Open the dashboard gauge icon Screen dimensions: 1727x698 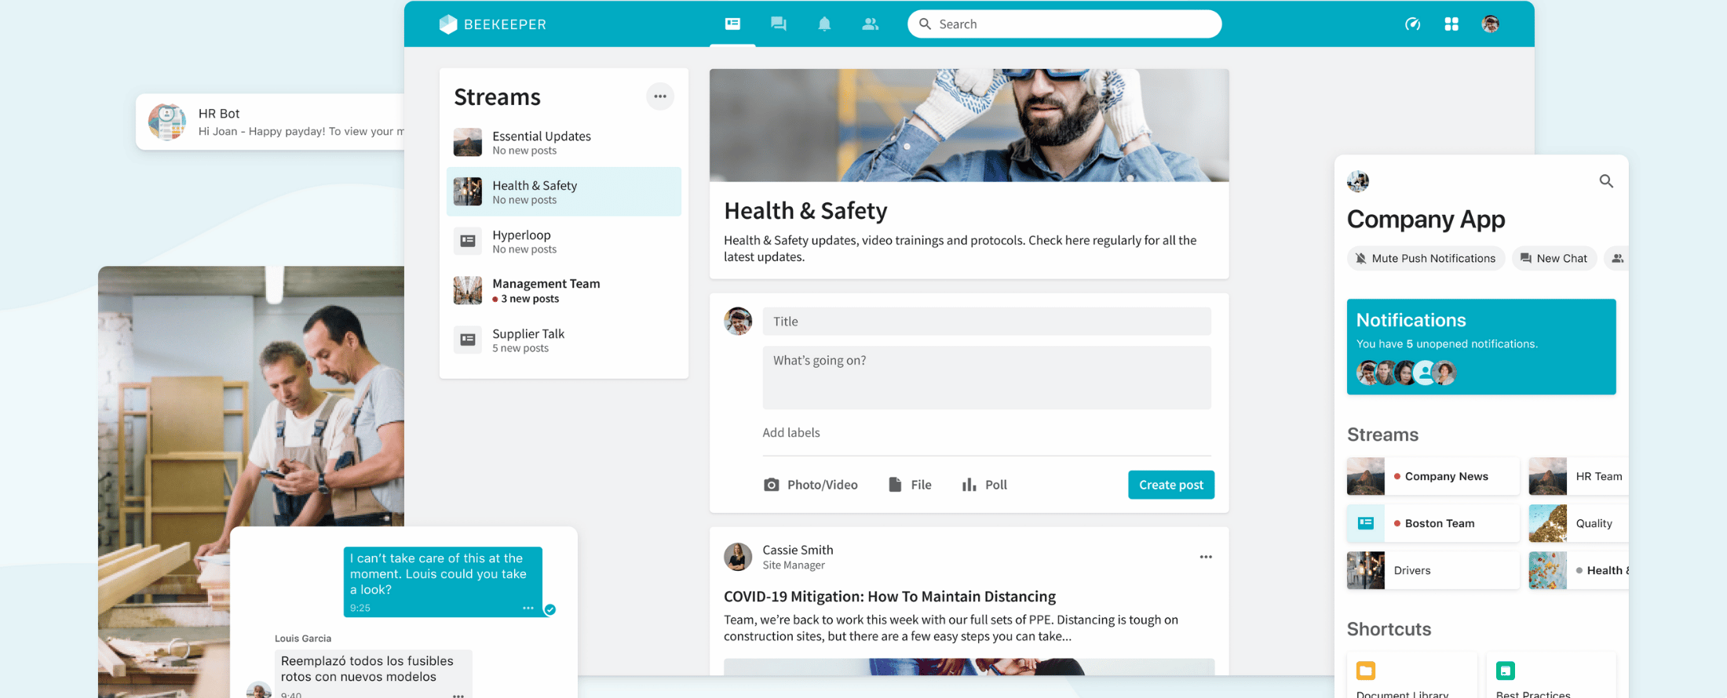[x=1412, y=24]
